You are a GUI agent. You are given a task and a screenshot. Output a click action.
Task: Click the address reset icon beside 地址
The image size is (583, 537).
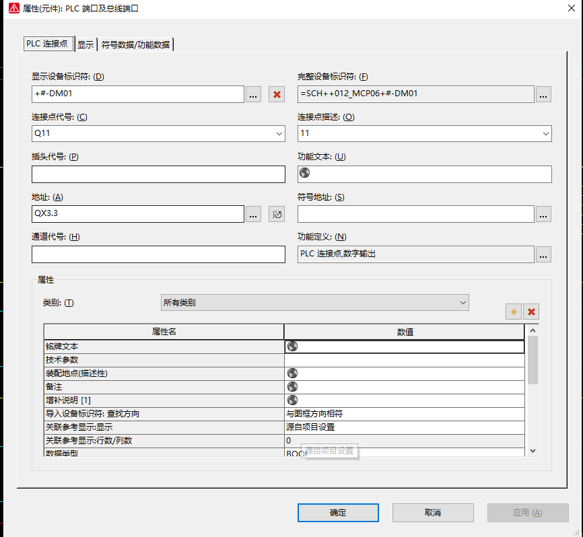pyautogui.click(x=276, y=215)
